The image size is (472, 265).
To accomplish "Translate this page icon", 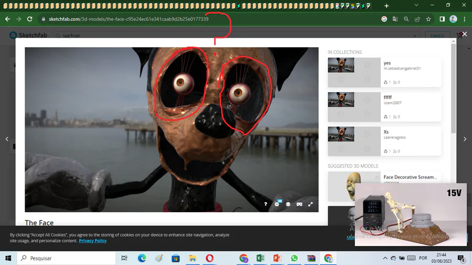I will [395, 19].
